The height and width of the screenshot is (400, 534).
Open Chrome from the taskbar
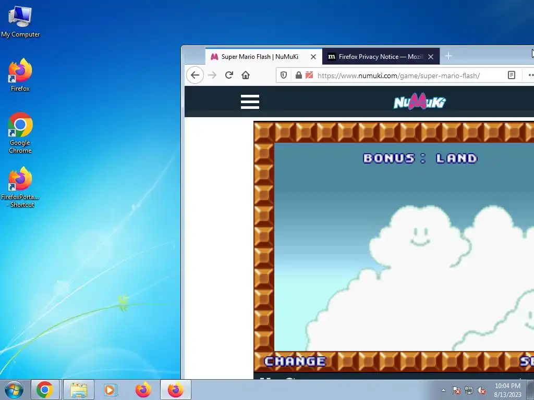tap(45, 390)
